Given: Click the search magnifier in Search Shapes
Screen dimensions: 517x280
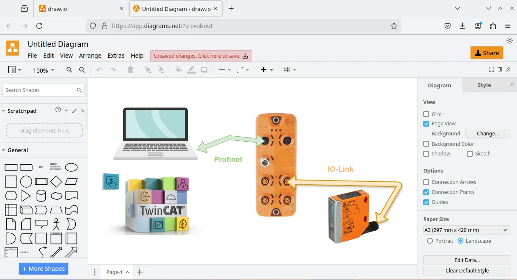Looking at the screenshot, I should pyautogui.click(x=79, y=90).
